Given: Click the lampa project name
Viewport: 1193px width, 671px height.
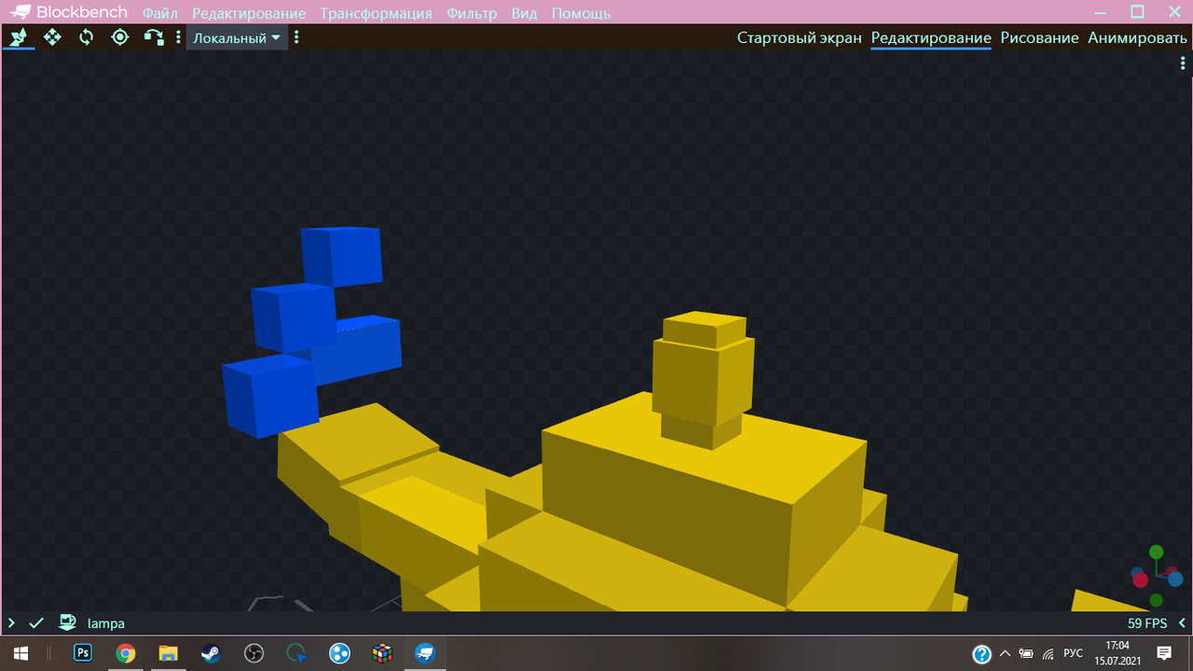Looking at the screenshot, I should (106, 623).
